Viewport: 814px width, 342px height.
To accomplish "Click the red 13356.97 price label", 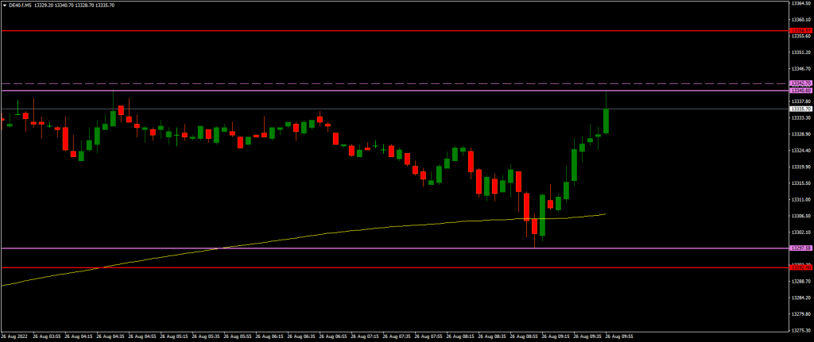I will tap(800, 31).
